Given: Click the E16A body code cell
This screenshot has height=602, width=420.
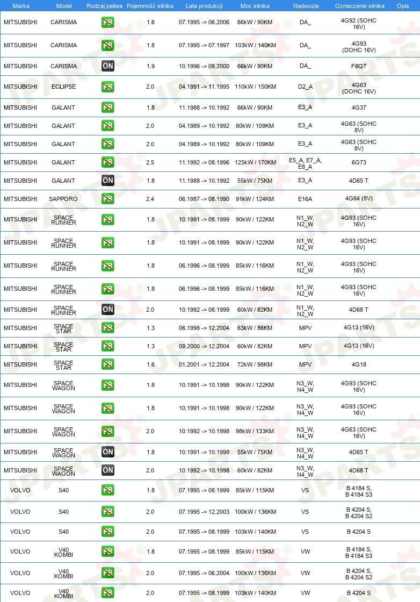Looking at the screenshot, I should point(305,199).
